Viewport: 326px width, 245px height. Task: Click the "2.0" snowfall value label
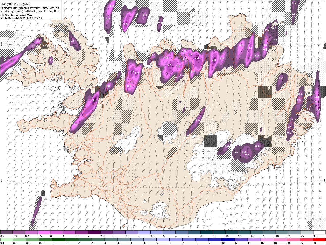click(214, 60)
